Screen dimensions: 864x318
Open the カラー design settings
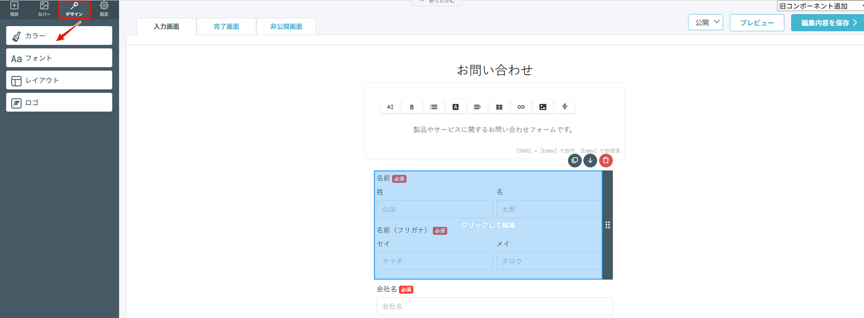(59, 36)
